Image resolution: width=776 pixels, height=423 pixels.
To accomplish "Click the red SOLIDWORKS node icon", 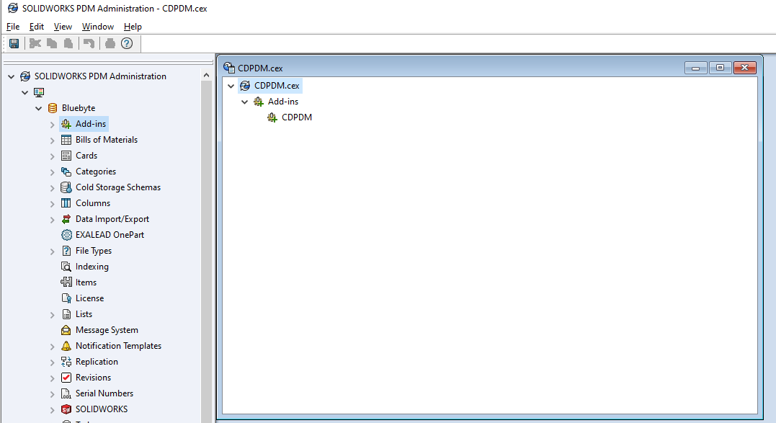I will tap(66, 409).
